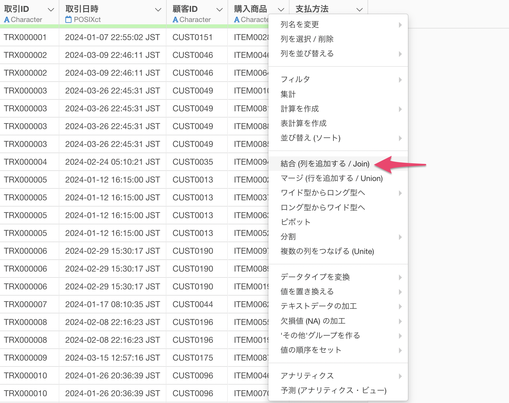
Task: Click the Character type icon under 購入商品
Action: pyautogui.click(x=237, y=20)
